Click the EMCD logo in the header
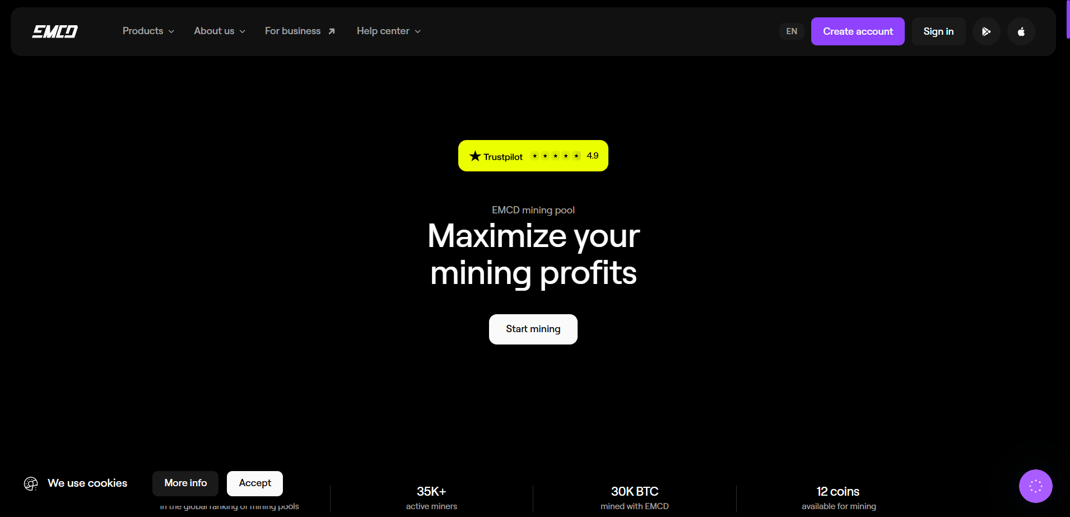The width and height of the screenshot is (1070, 517). 55,31
